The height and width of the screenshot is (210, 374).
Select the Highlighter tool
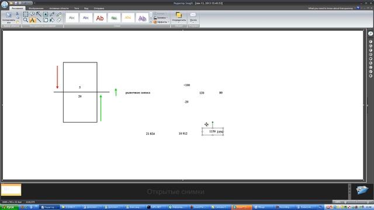click(59, 14)
